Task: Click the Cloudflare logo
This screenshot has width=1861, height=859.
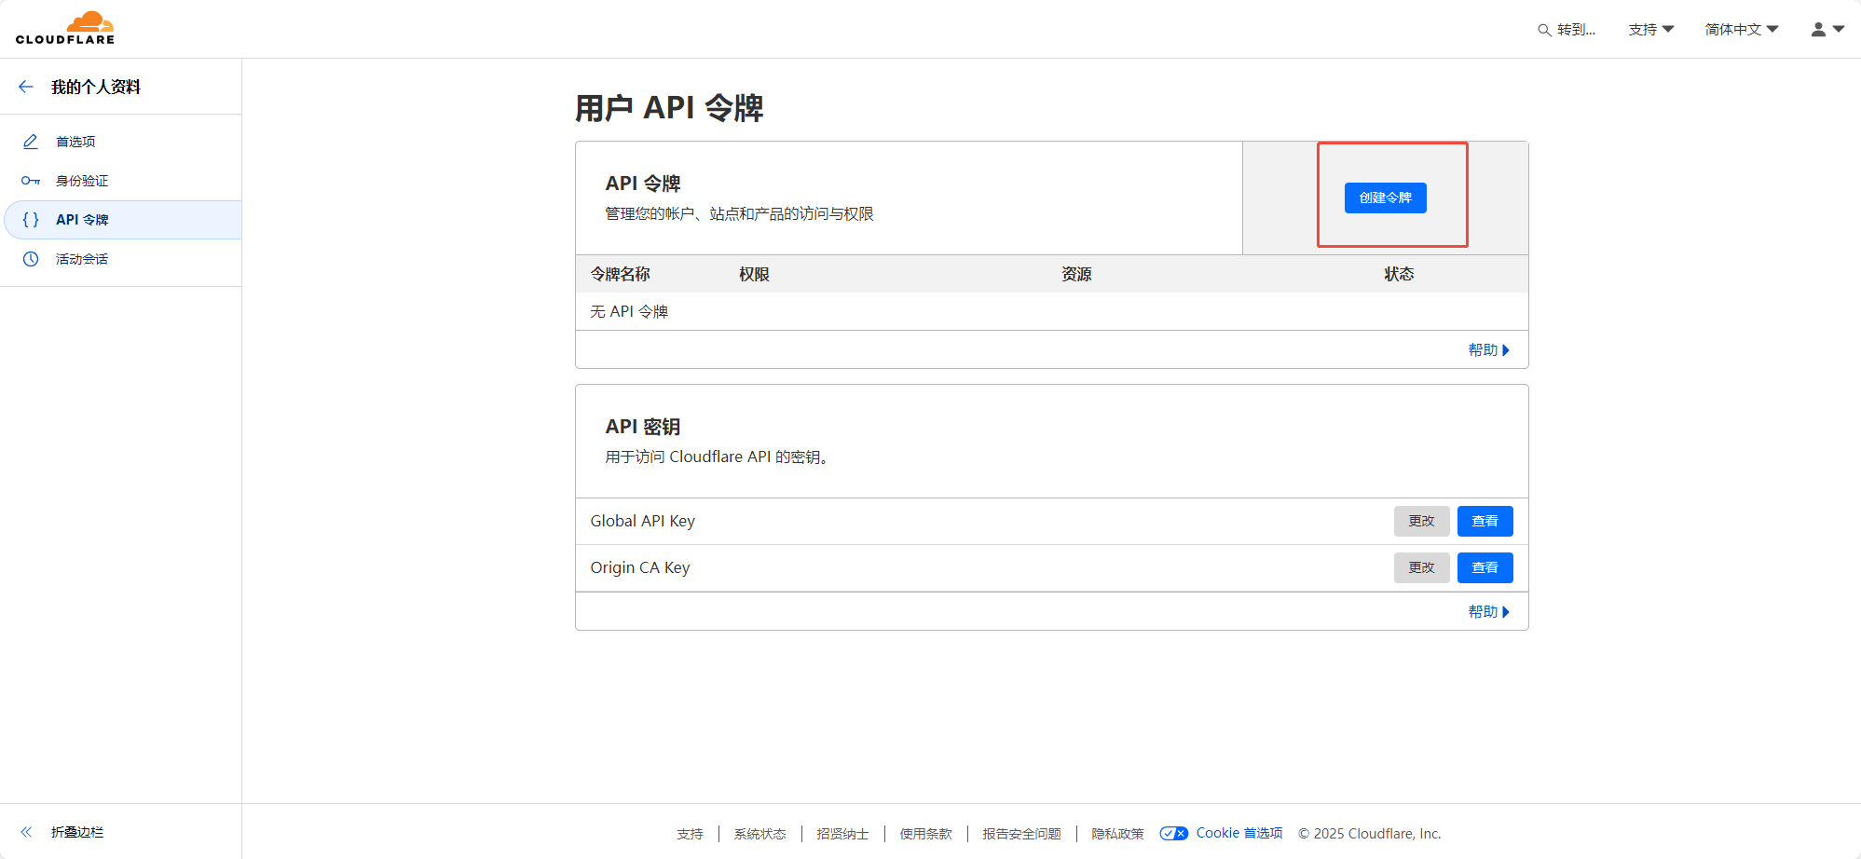Action: (65, 28)
